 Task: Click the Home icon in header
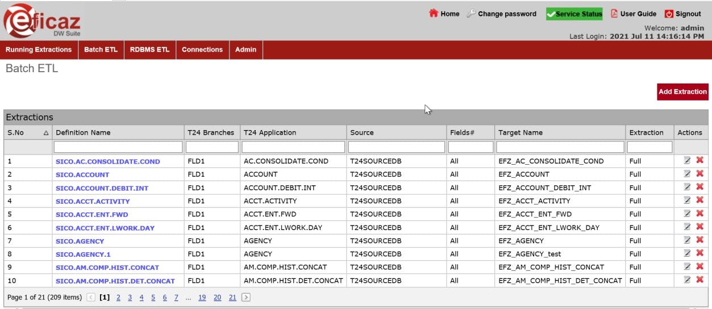(x=434, y=14)
